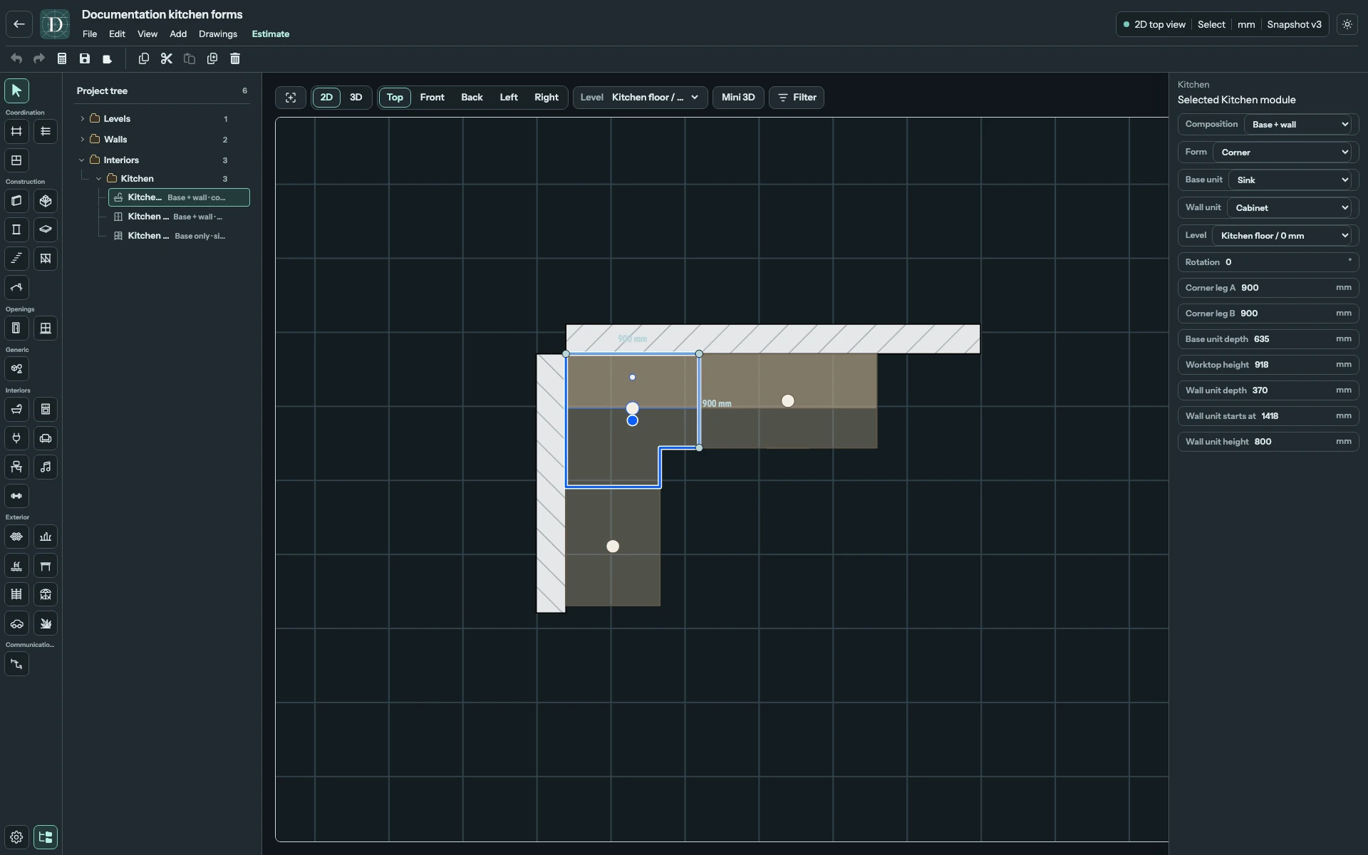Open the File menu
The height and width of the screenshot is (855, 1368).
(90, 34)
